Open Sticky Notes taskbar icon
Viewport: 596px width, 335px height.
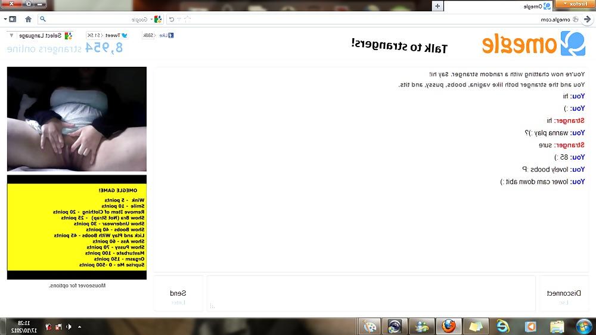tap(476, 326)
